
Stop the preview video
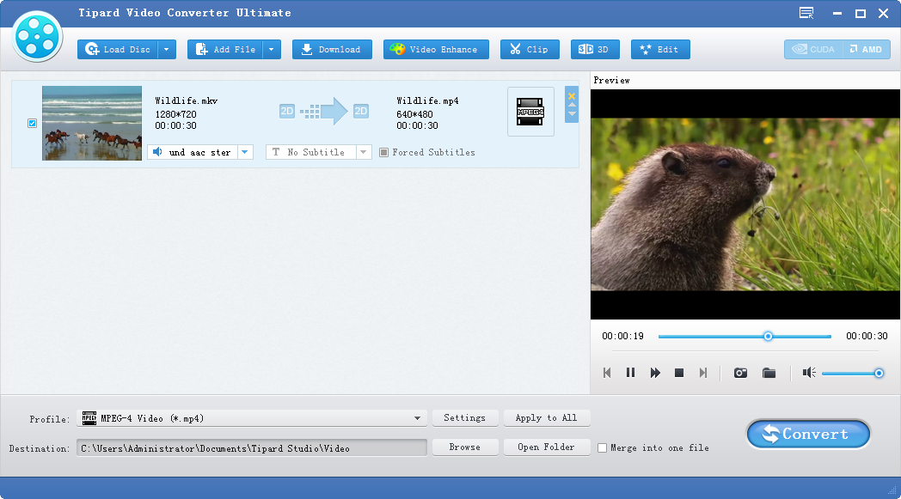click(679, 373)
